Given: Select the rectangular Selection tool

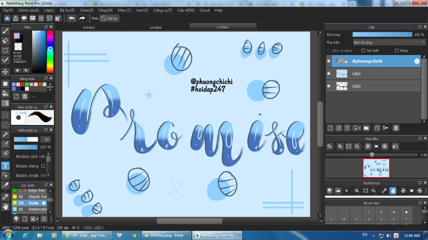Looking at the screenshot, I should point(5,115).
